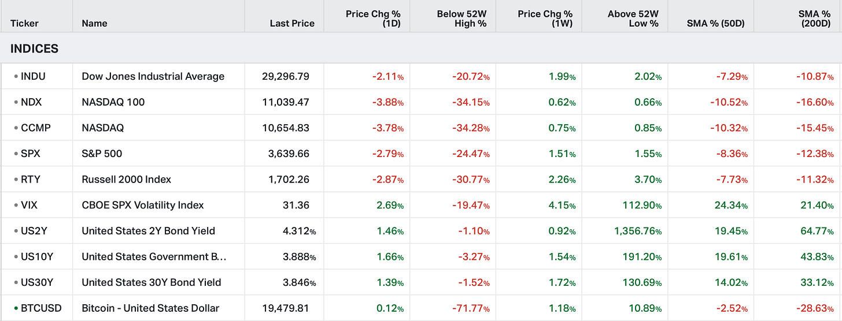Click SMA 200D value 64.77%
Image resolution: width=842 pixels, height=321 pixels.
[x=817, y=231]
